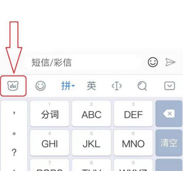Screen dimensions: 183x171
Task: Tap the ABC key
Action: click(x=91, y=113)
